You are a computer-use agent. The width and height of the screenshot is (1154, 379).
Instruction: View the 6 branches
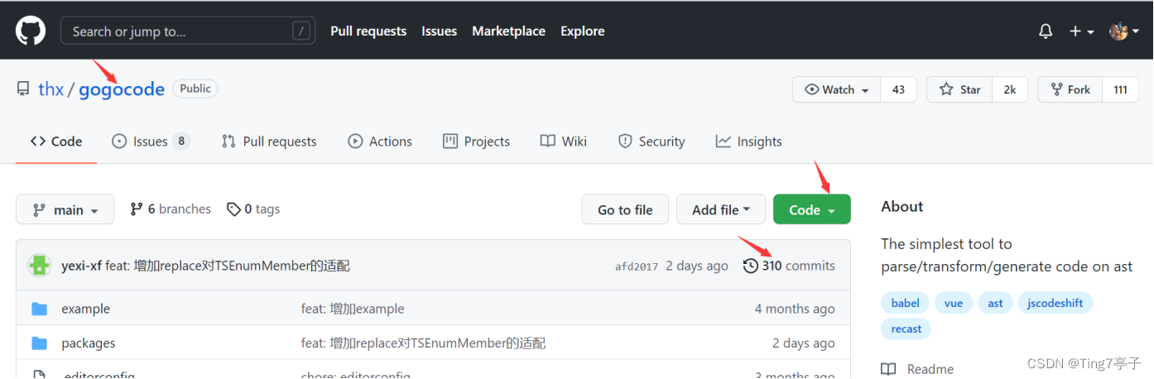point(171,209)
